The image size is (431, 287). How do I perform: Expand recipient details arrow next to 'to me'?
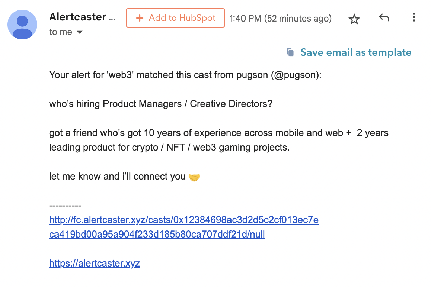pyautogui.click(x=79, y=32)
